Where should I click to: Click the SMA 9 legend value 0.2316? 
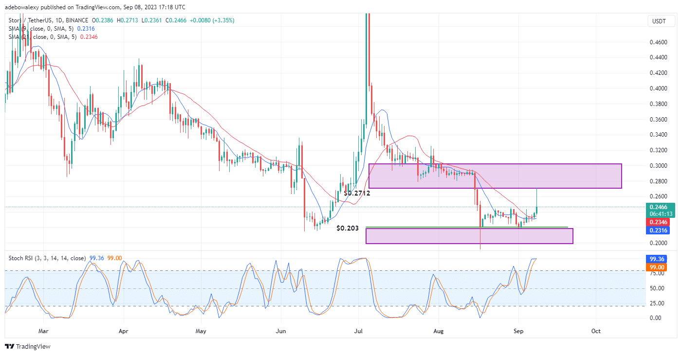(x=85, y=29)
